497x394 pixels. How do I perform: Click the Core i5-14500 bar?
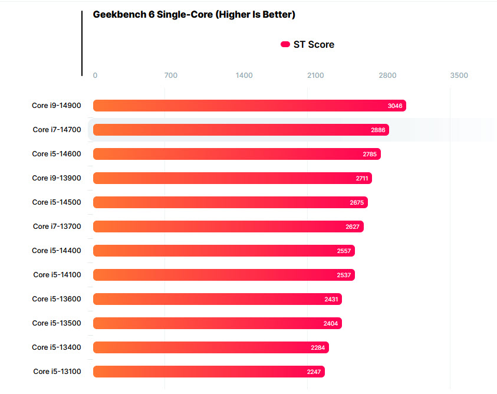tap(230, 202)
